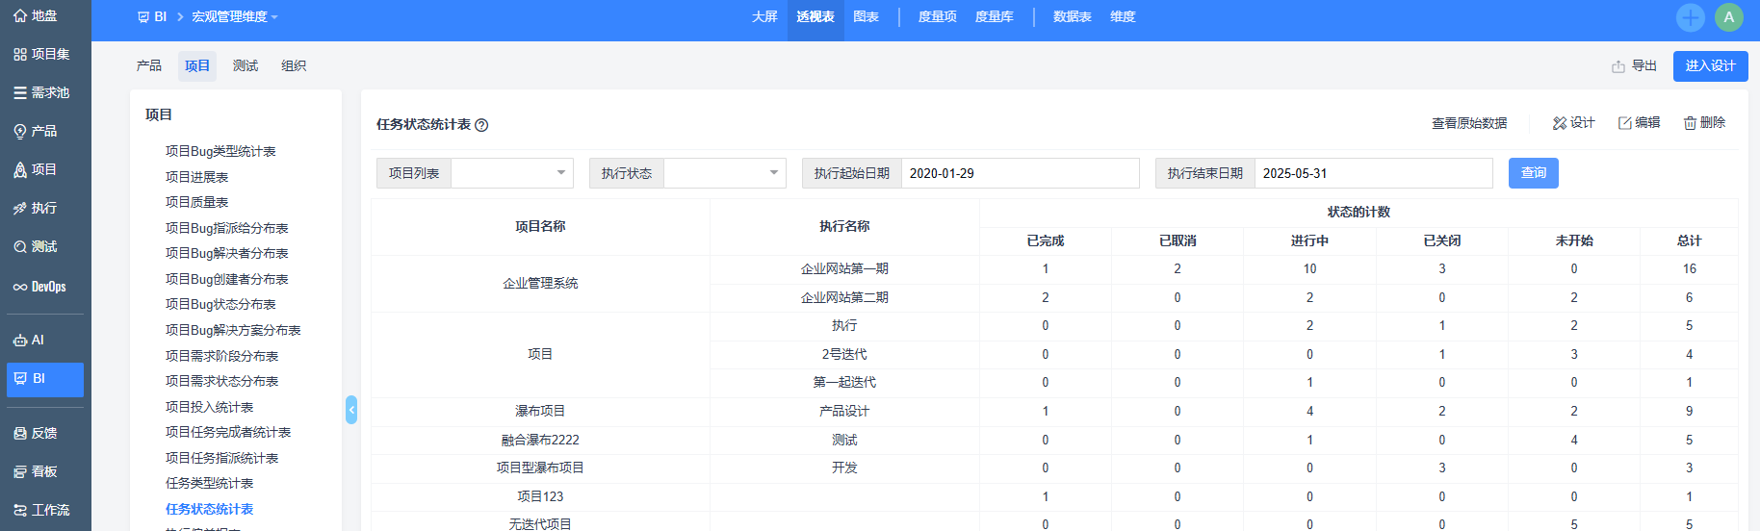The height and width of the screenshot is (531, 1760).
Task: Open AI in the left sidebar
Action: (29, 340)
